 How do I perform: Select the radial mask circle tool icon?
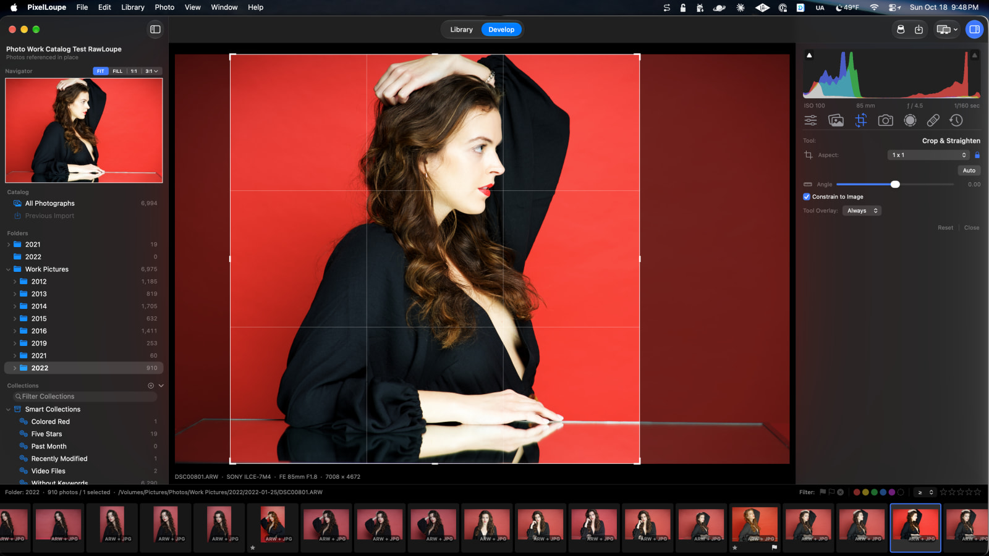click(x=910, y=120)
